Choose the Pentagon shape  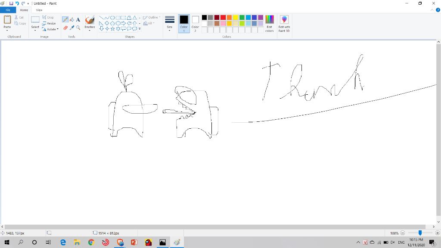(112, 23)
